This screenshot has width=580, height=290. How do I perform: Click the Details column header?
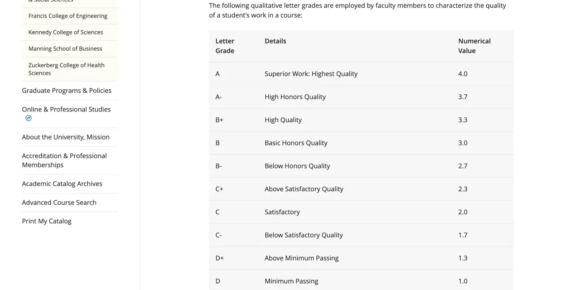coord(275,41)
